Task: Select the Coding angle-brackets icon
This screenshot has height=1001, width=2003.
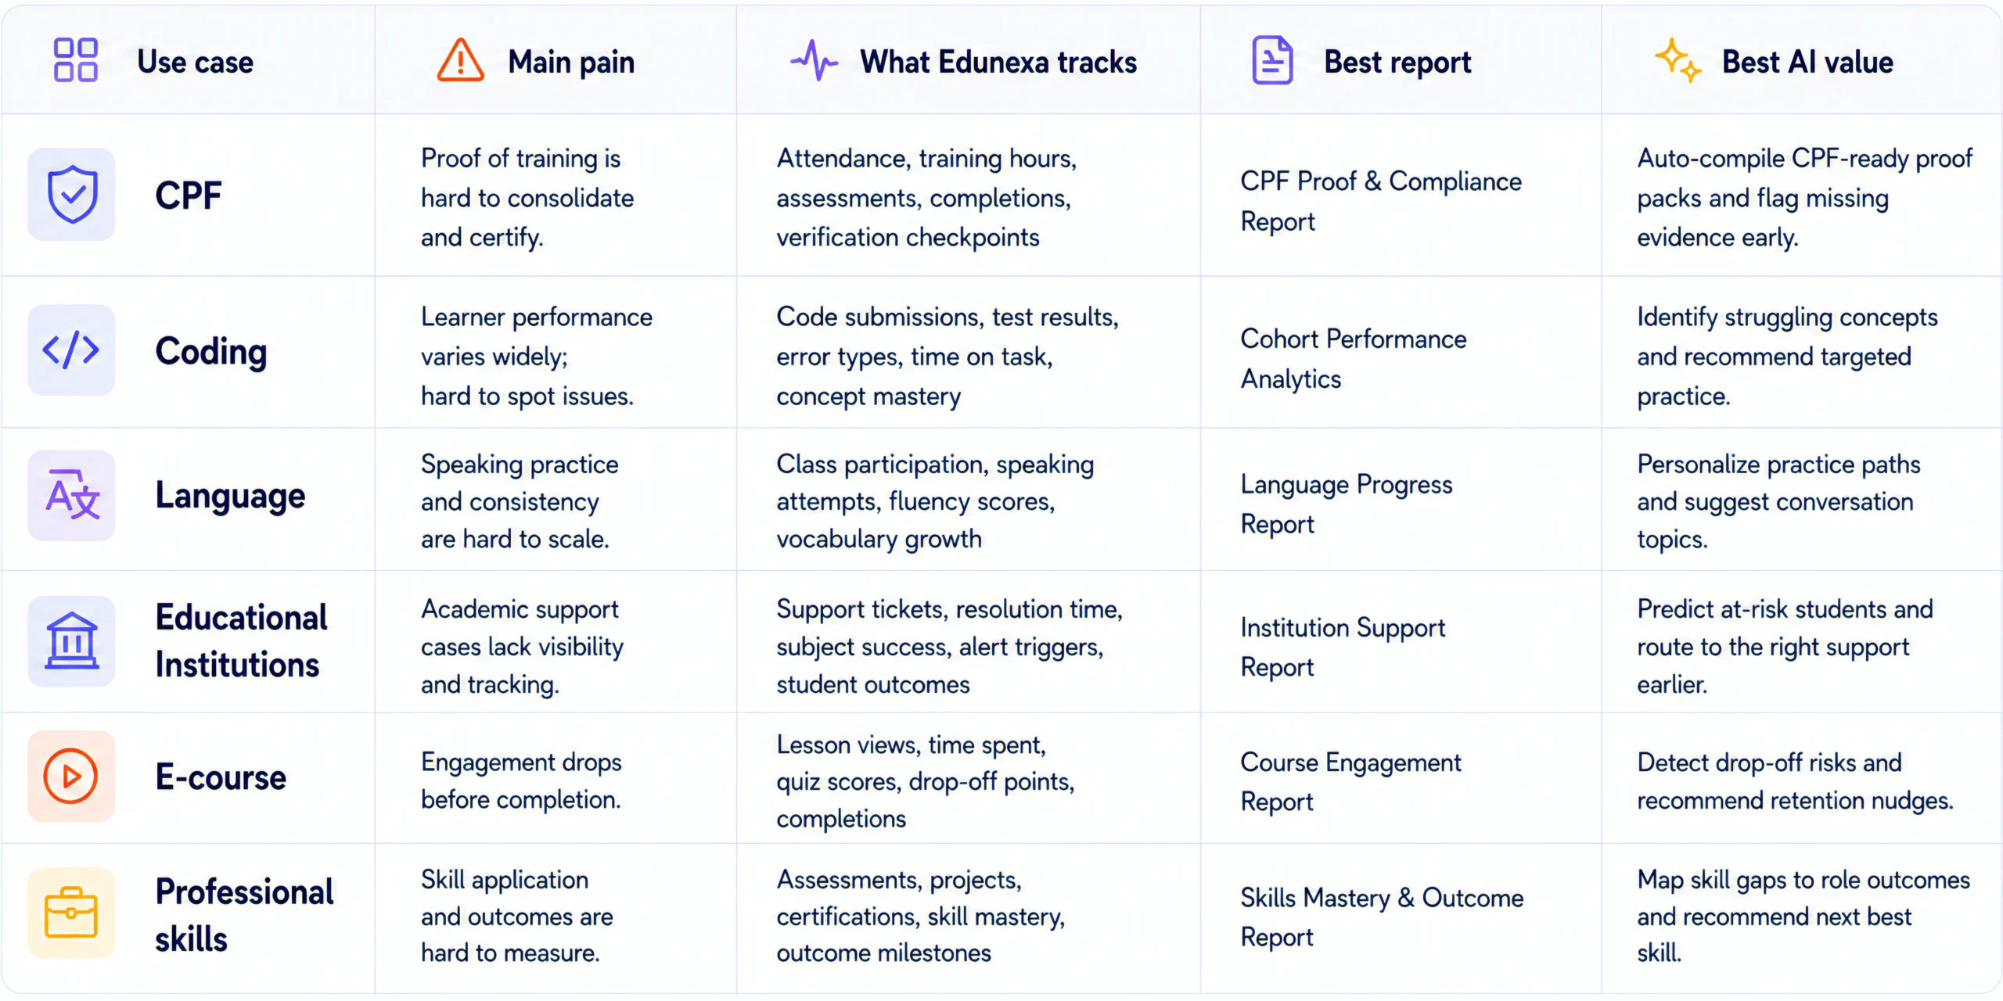Action: [72, 350]
